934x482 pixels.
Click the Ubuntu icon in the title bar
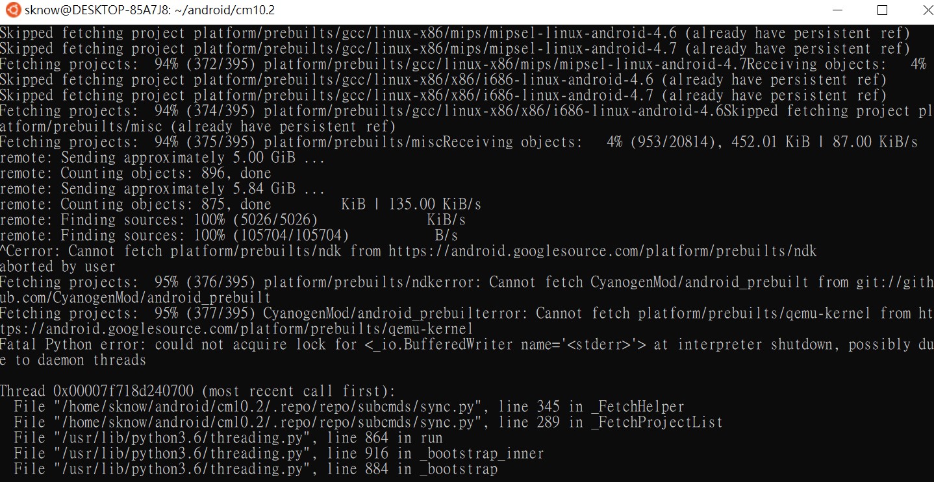coord(12,10)
